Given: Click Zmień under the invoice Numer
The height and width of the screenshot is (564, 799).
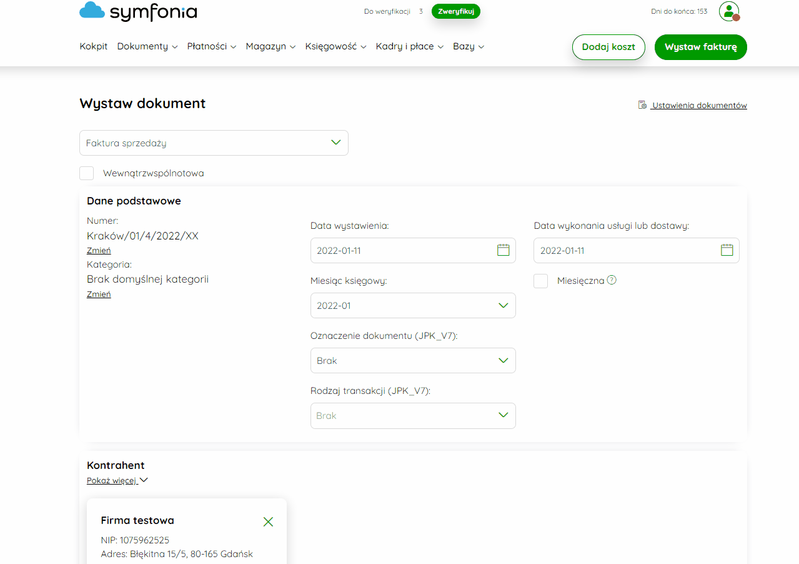Looking at the screenshot, I should (99, 250).
